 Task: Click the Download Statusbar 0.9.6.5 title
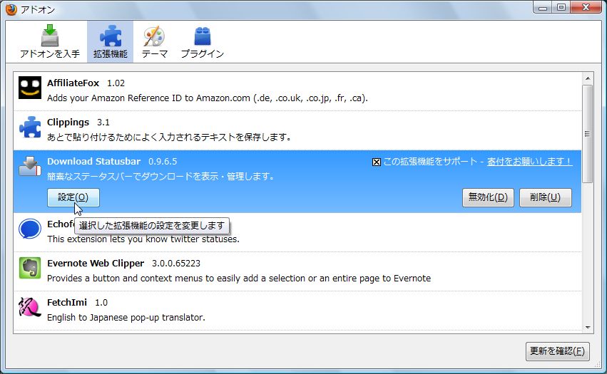pyautogui.click(x=112, y=161)
